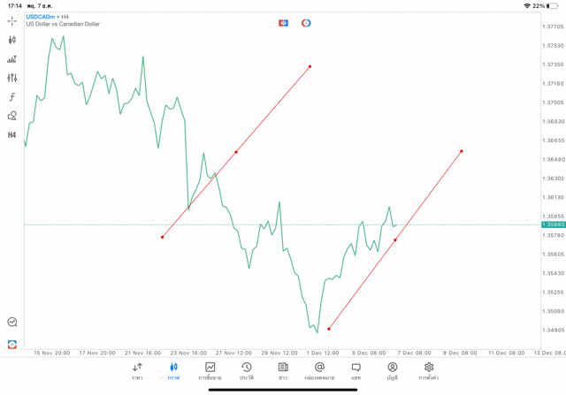Toggle the red-blue circular icon at top
This screenshot has width=566, height=395.
click(306, 23)
